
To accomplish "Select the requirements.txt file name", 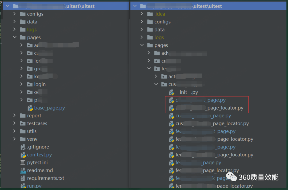I will tap(46, 178).
